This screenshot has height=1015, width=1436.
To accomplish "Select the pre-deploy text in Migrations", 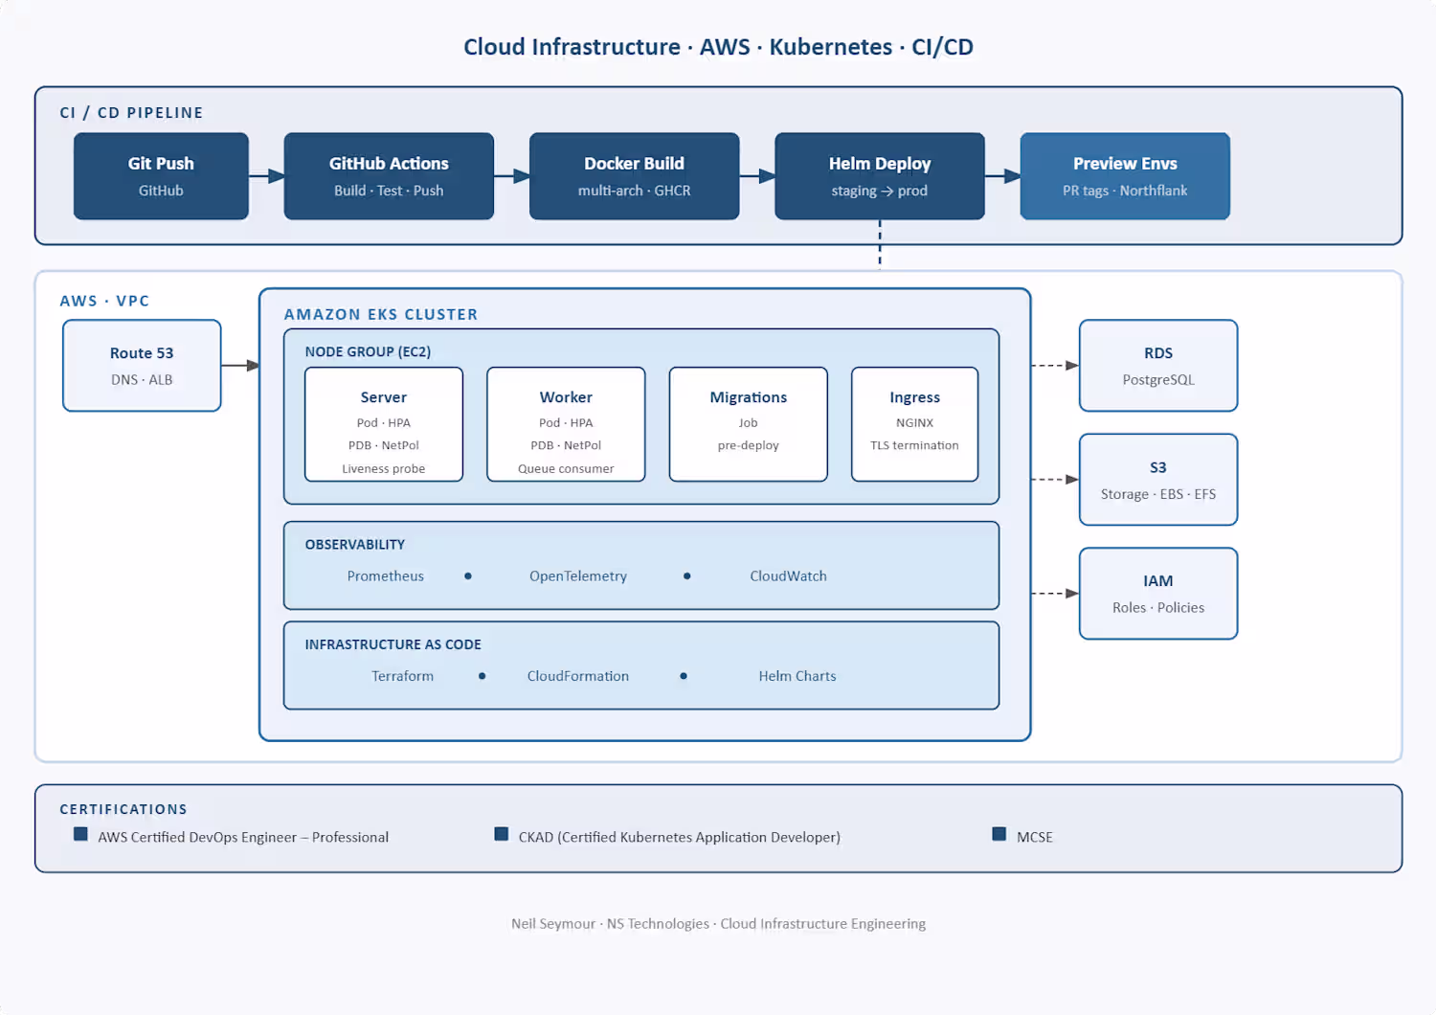I will [x=749, y=445].
